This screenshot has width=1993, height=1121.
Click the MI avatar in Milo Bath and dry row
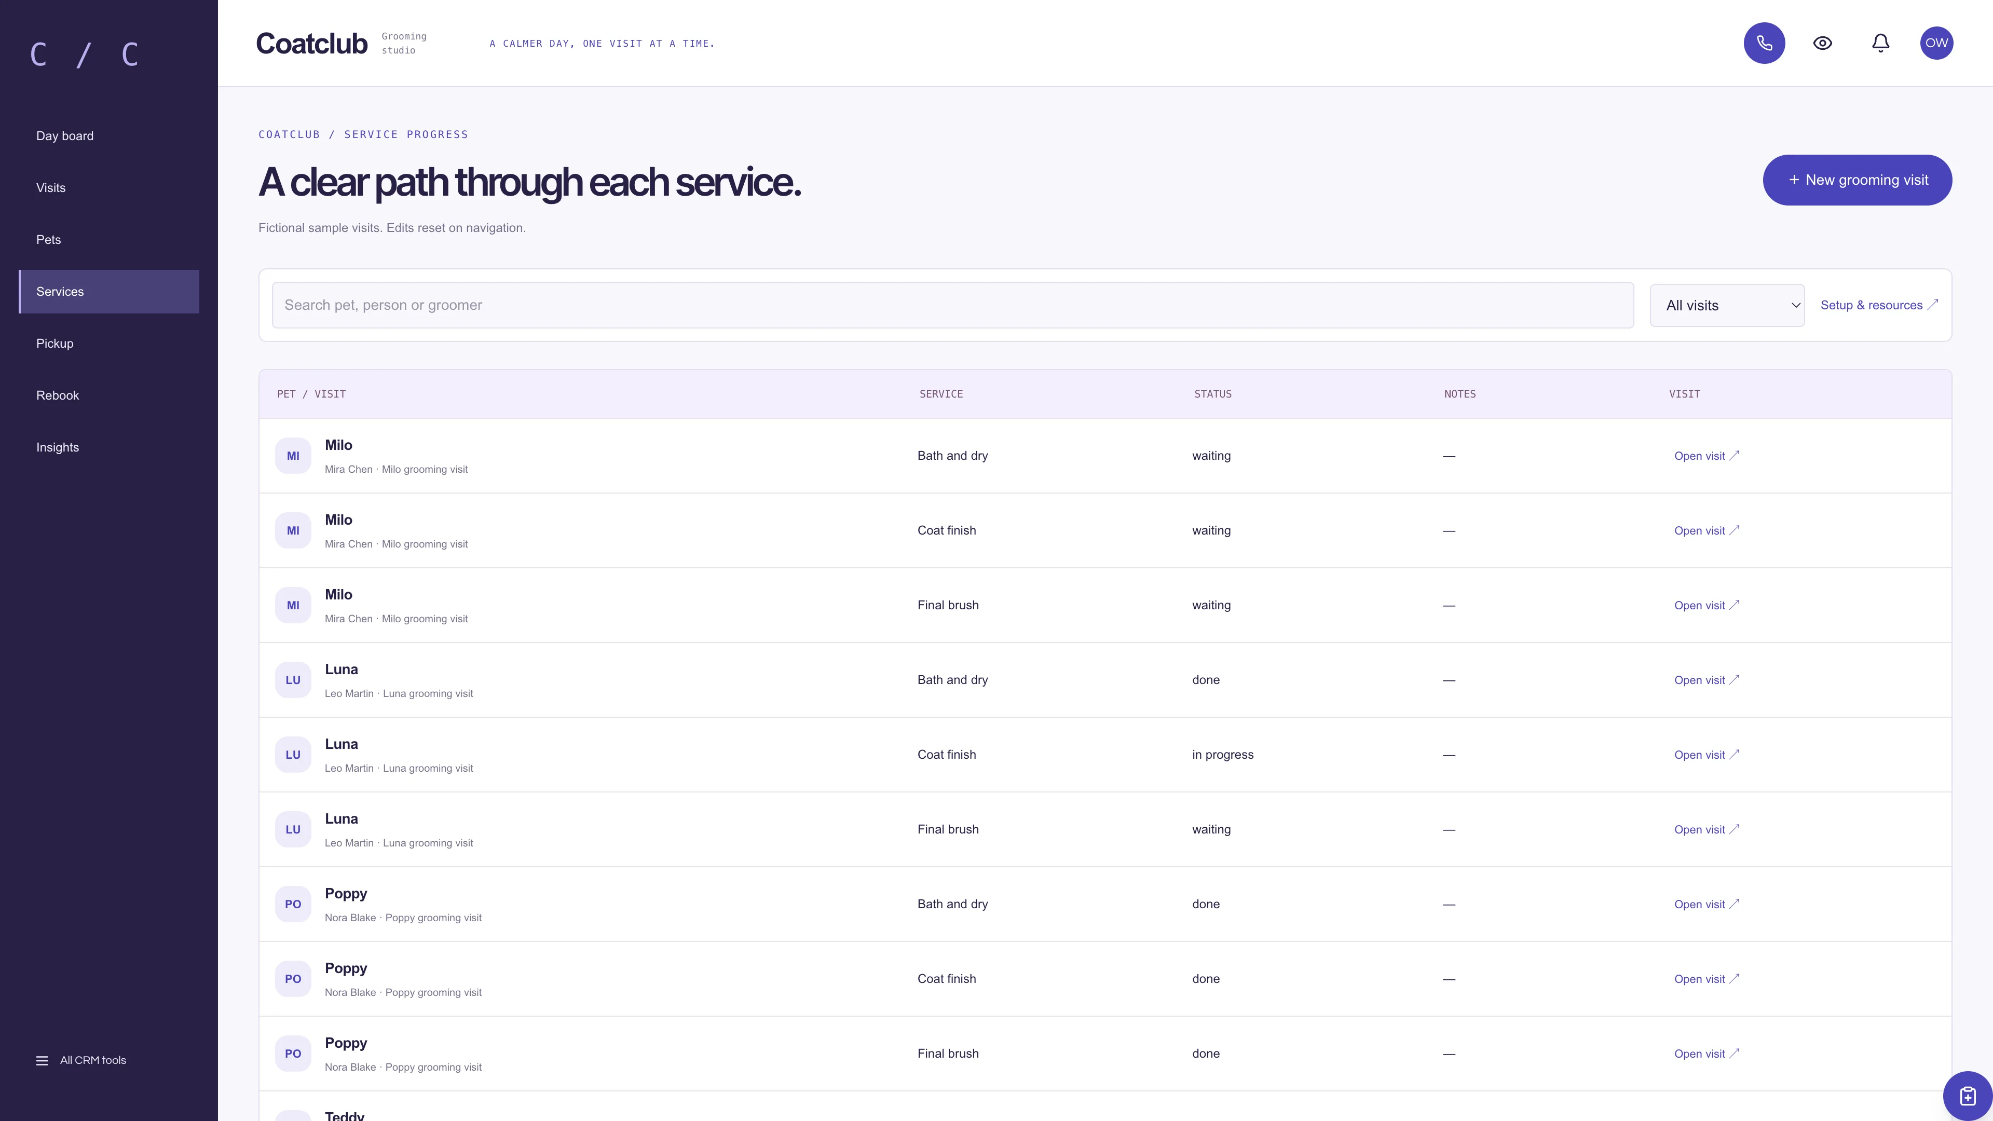point(293,456)
